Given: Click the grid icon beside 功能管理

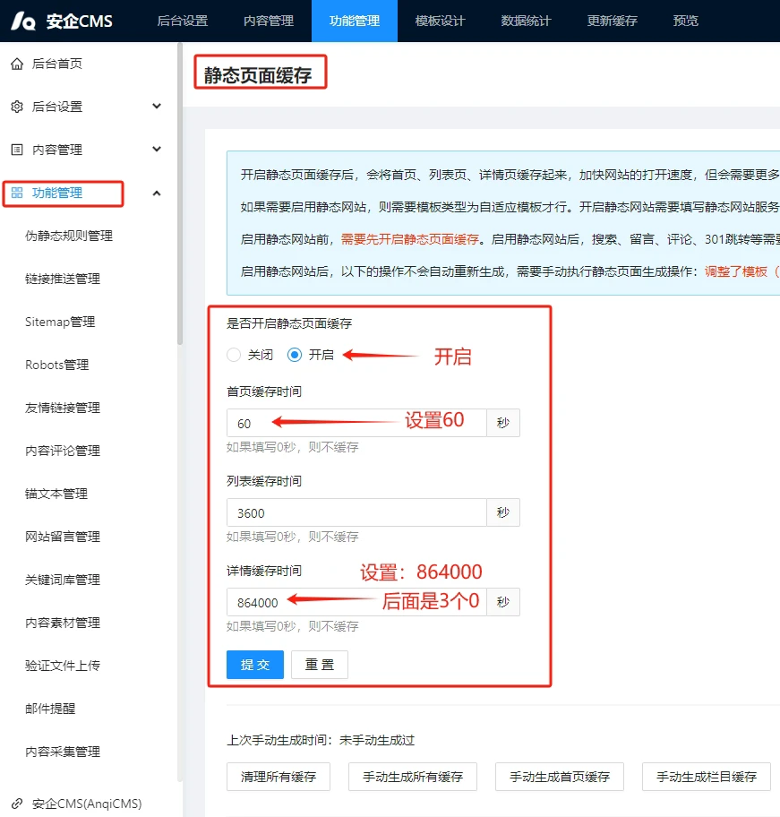Looking at the screenshot, I should coord(17,193).
